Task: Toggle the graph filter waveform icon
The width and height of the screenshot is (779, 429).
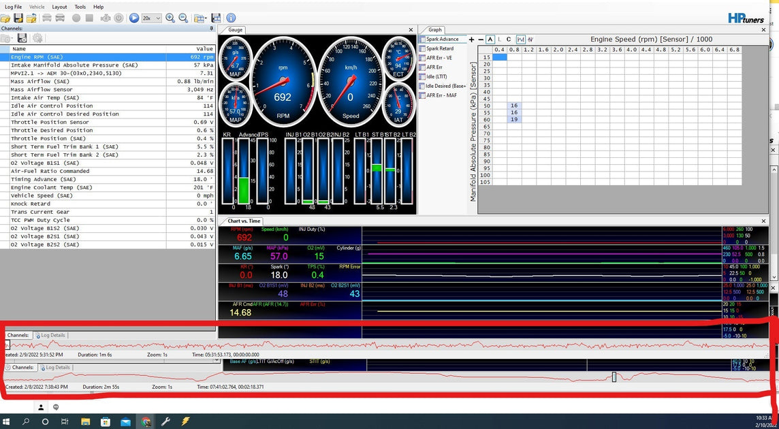Action: tap(530, 39)
